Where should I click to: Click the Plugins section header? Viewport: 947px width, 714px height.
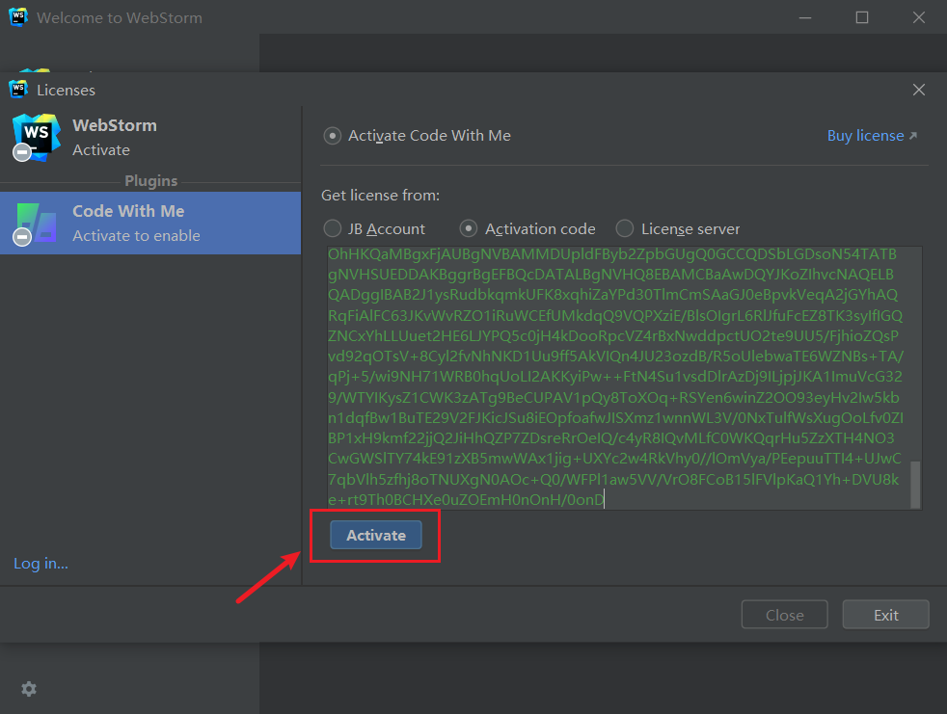pos(151,181)
